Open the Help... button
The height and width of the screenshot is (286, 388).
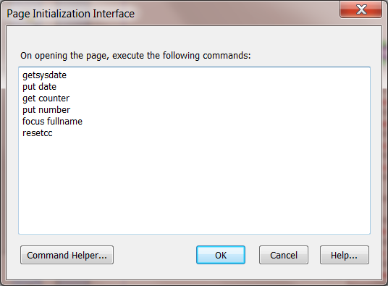point(344,255)
